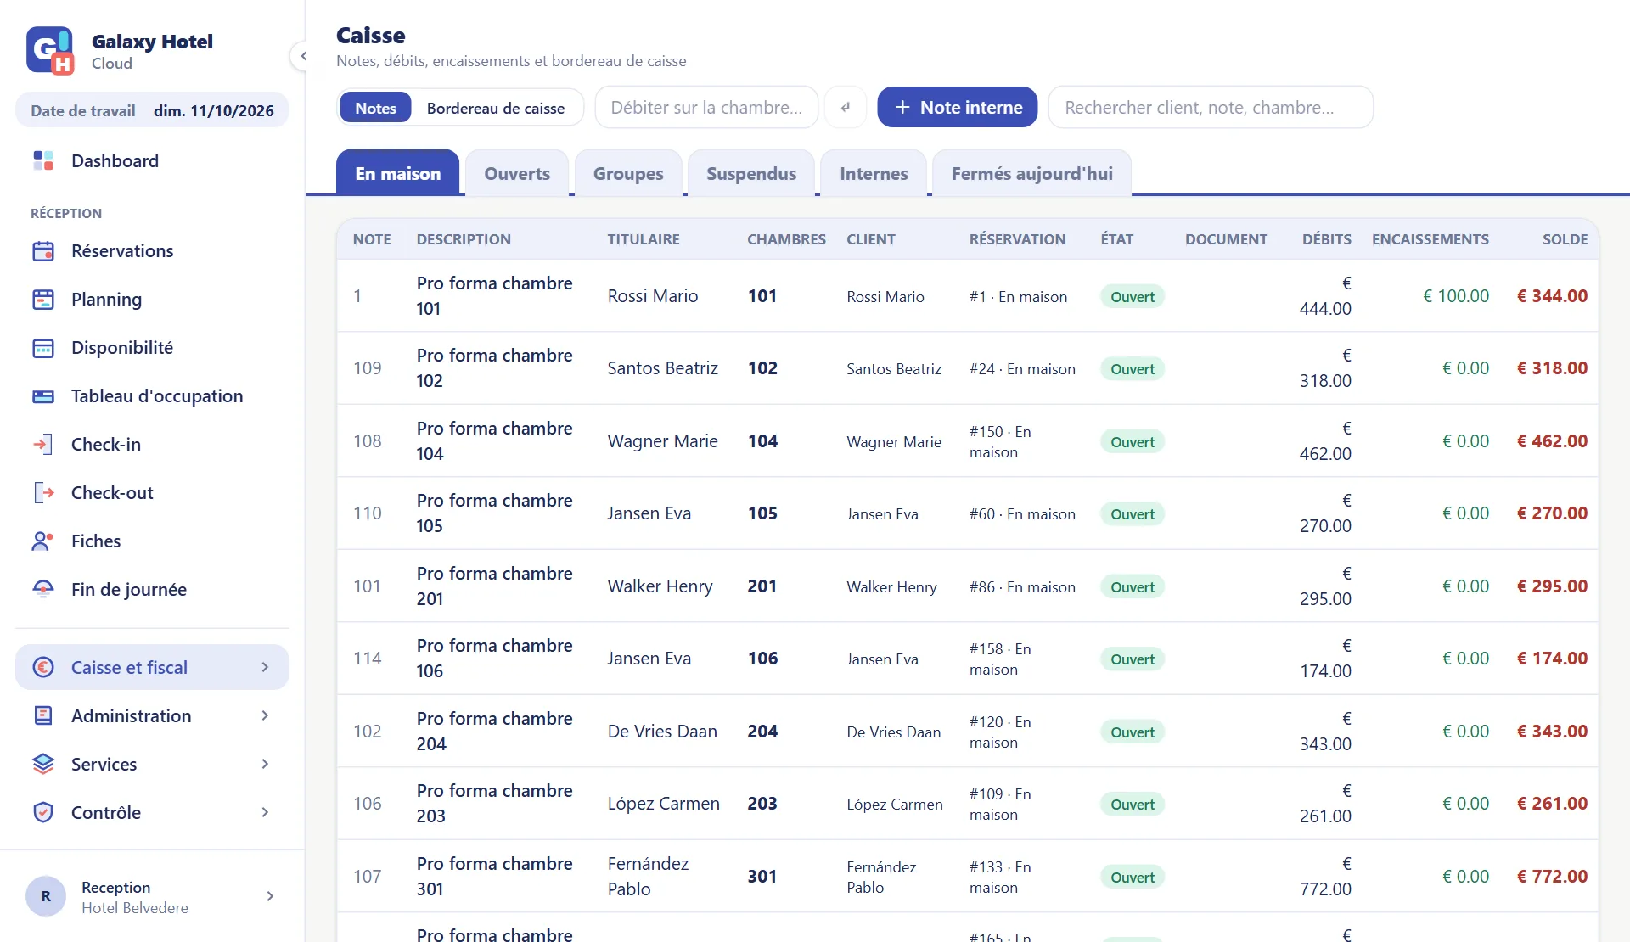The width and height of the screenshot is (1630, 942).
Task: Open the work date selector dim. 11/10/2026
Action: click(x=152, y=110)
